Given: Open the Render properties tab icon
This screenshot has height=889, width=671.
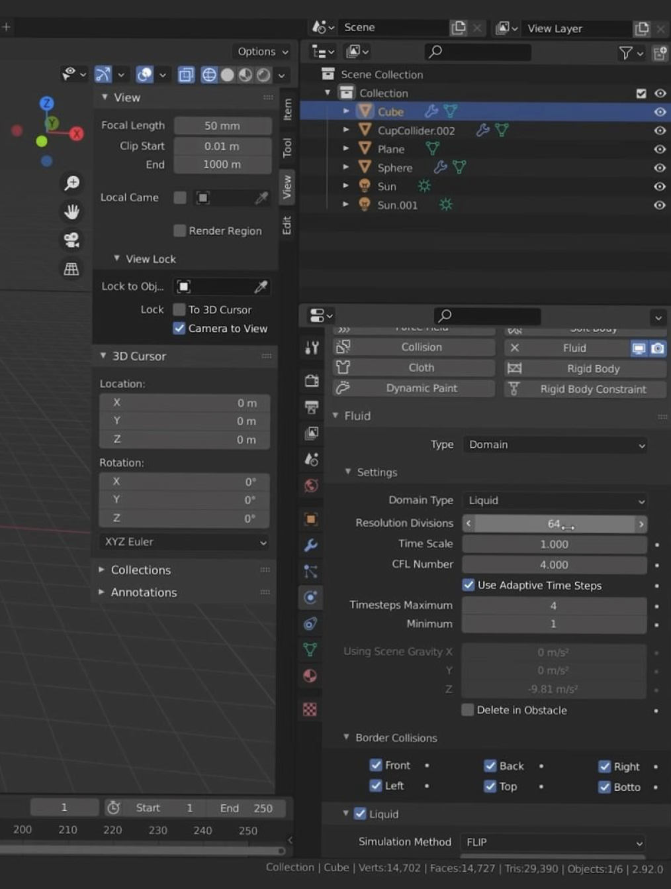Looking at the screenshot, I should click(x=311, y=380).
